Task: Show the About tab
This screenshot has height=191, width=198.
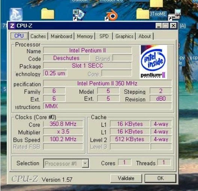Action: [x=145, y=36]
